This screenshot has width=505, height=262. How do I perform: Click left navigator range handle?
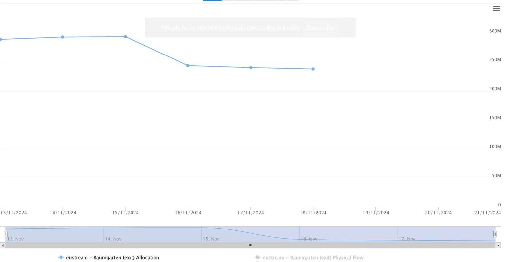(6, 234)
